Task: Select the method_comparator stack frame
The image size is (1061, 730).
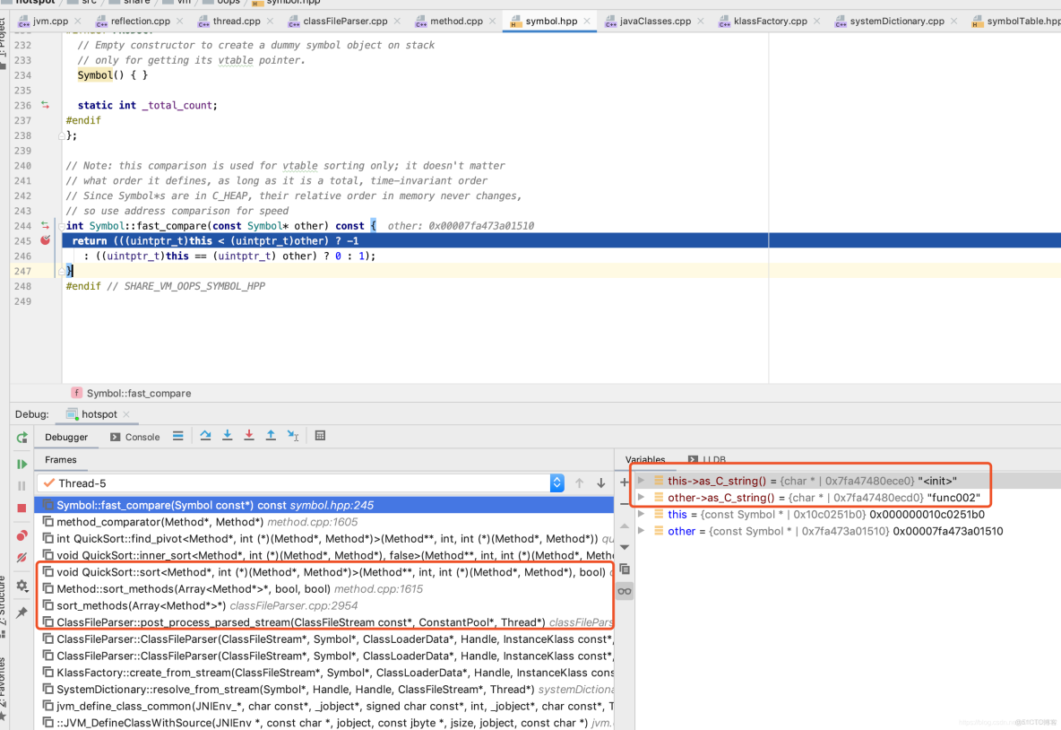Action: (179, 521)
